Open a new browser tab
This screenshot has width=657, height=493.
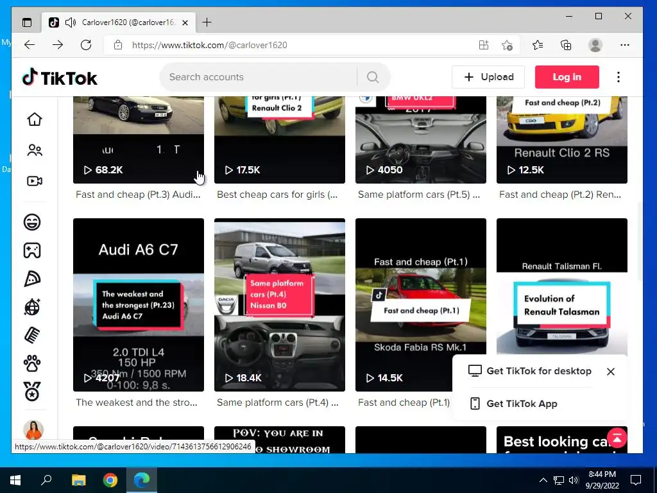tap(207, 22)
